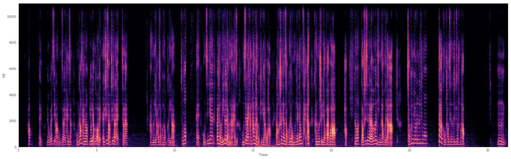Click the 8000 Hz axis label

point(12,43)
